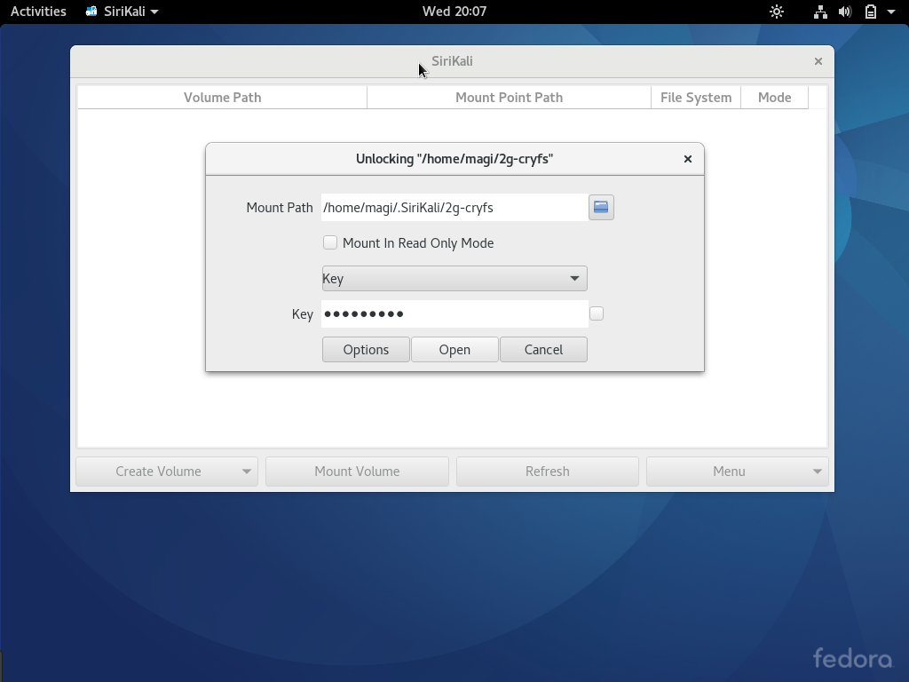Close the SiriKali main window
The image size is (909, 682).
click(x=818, y=61)
